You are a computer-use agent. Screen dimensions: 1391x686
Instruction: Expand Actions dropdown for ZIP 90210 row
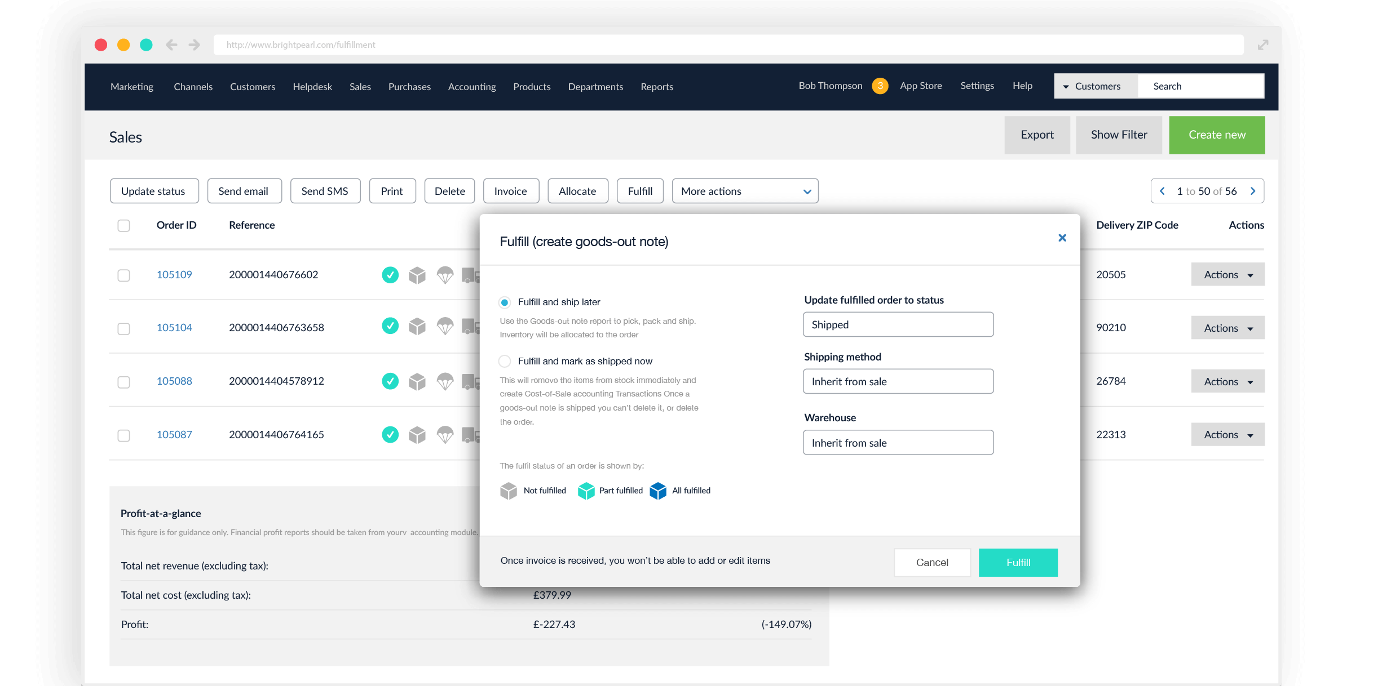(x=1227, y=328)
